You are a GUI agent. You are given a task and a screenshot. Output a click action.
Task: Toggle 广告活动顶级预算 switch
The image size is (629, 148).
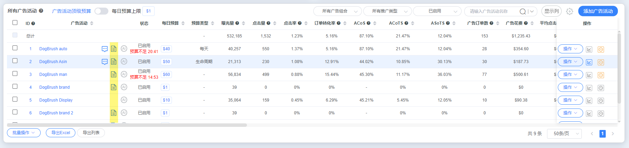[x=101, y=11]
